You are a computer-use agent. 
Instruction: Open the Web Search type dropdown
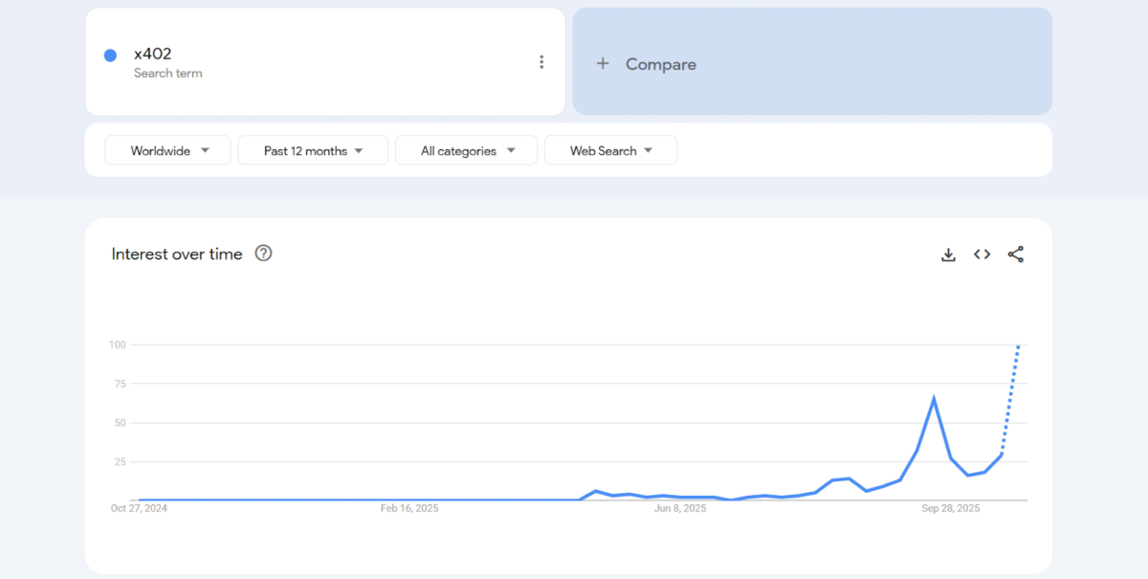click(x=610, y=151)
